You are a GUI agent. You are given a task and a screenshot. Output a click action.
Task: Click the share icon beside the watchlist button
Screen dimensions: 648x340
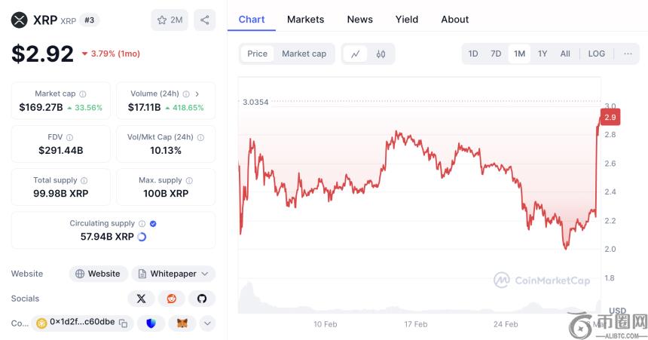[x=204, y=20]
